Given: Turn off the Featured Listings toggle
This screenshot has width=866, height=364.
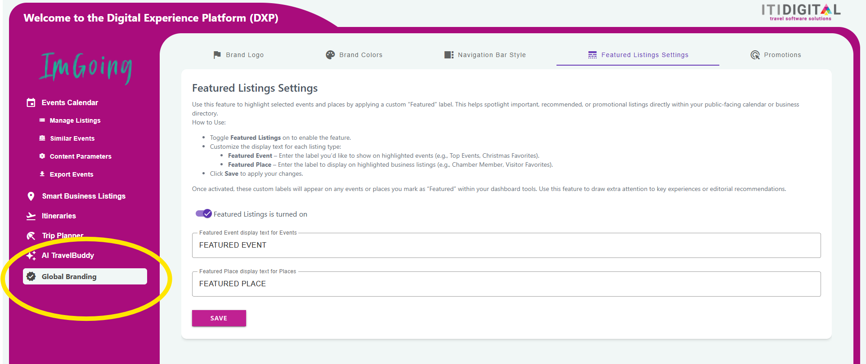Looking at the screenshot, I should [204, 213].
